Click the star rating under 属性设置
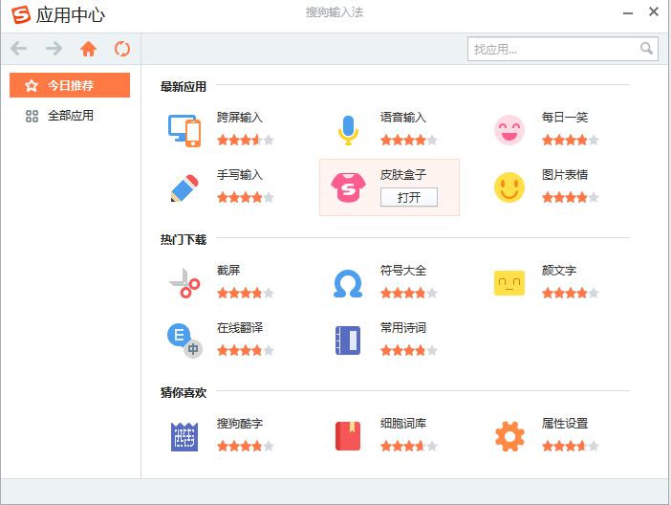This screenshot has width=671, height=505. pos(571,446)
